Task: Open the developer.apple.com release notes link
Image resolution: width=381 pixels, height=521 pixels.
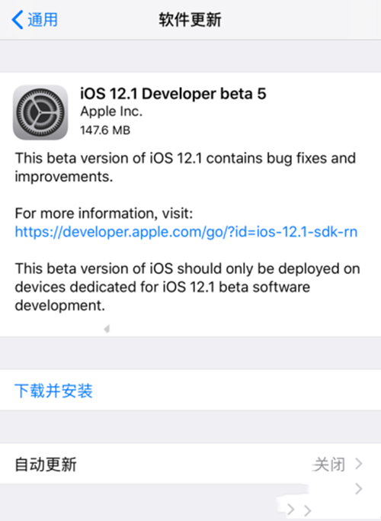Action: (186, 232)
